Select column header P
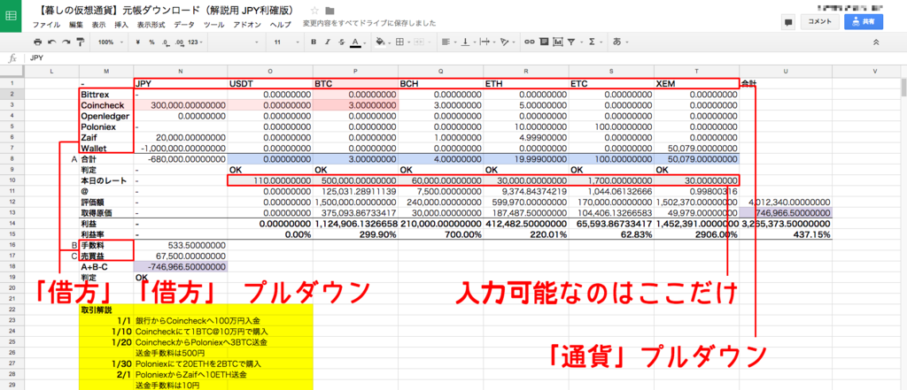 pyautogui.click(x=356, y=71)
